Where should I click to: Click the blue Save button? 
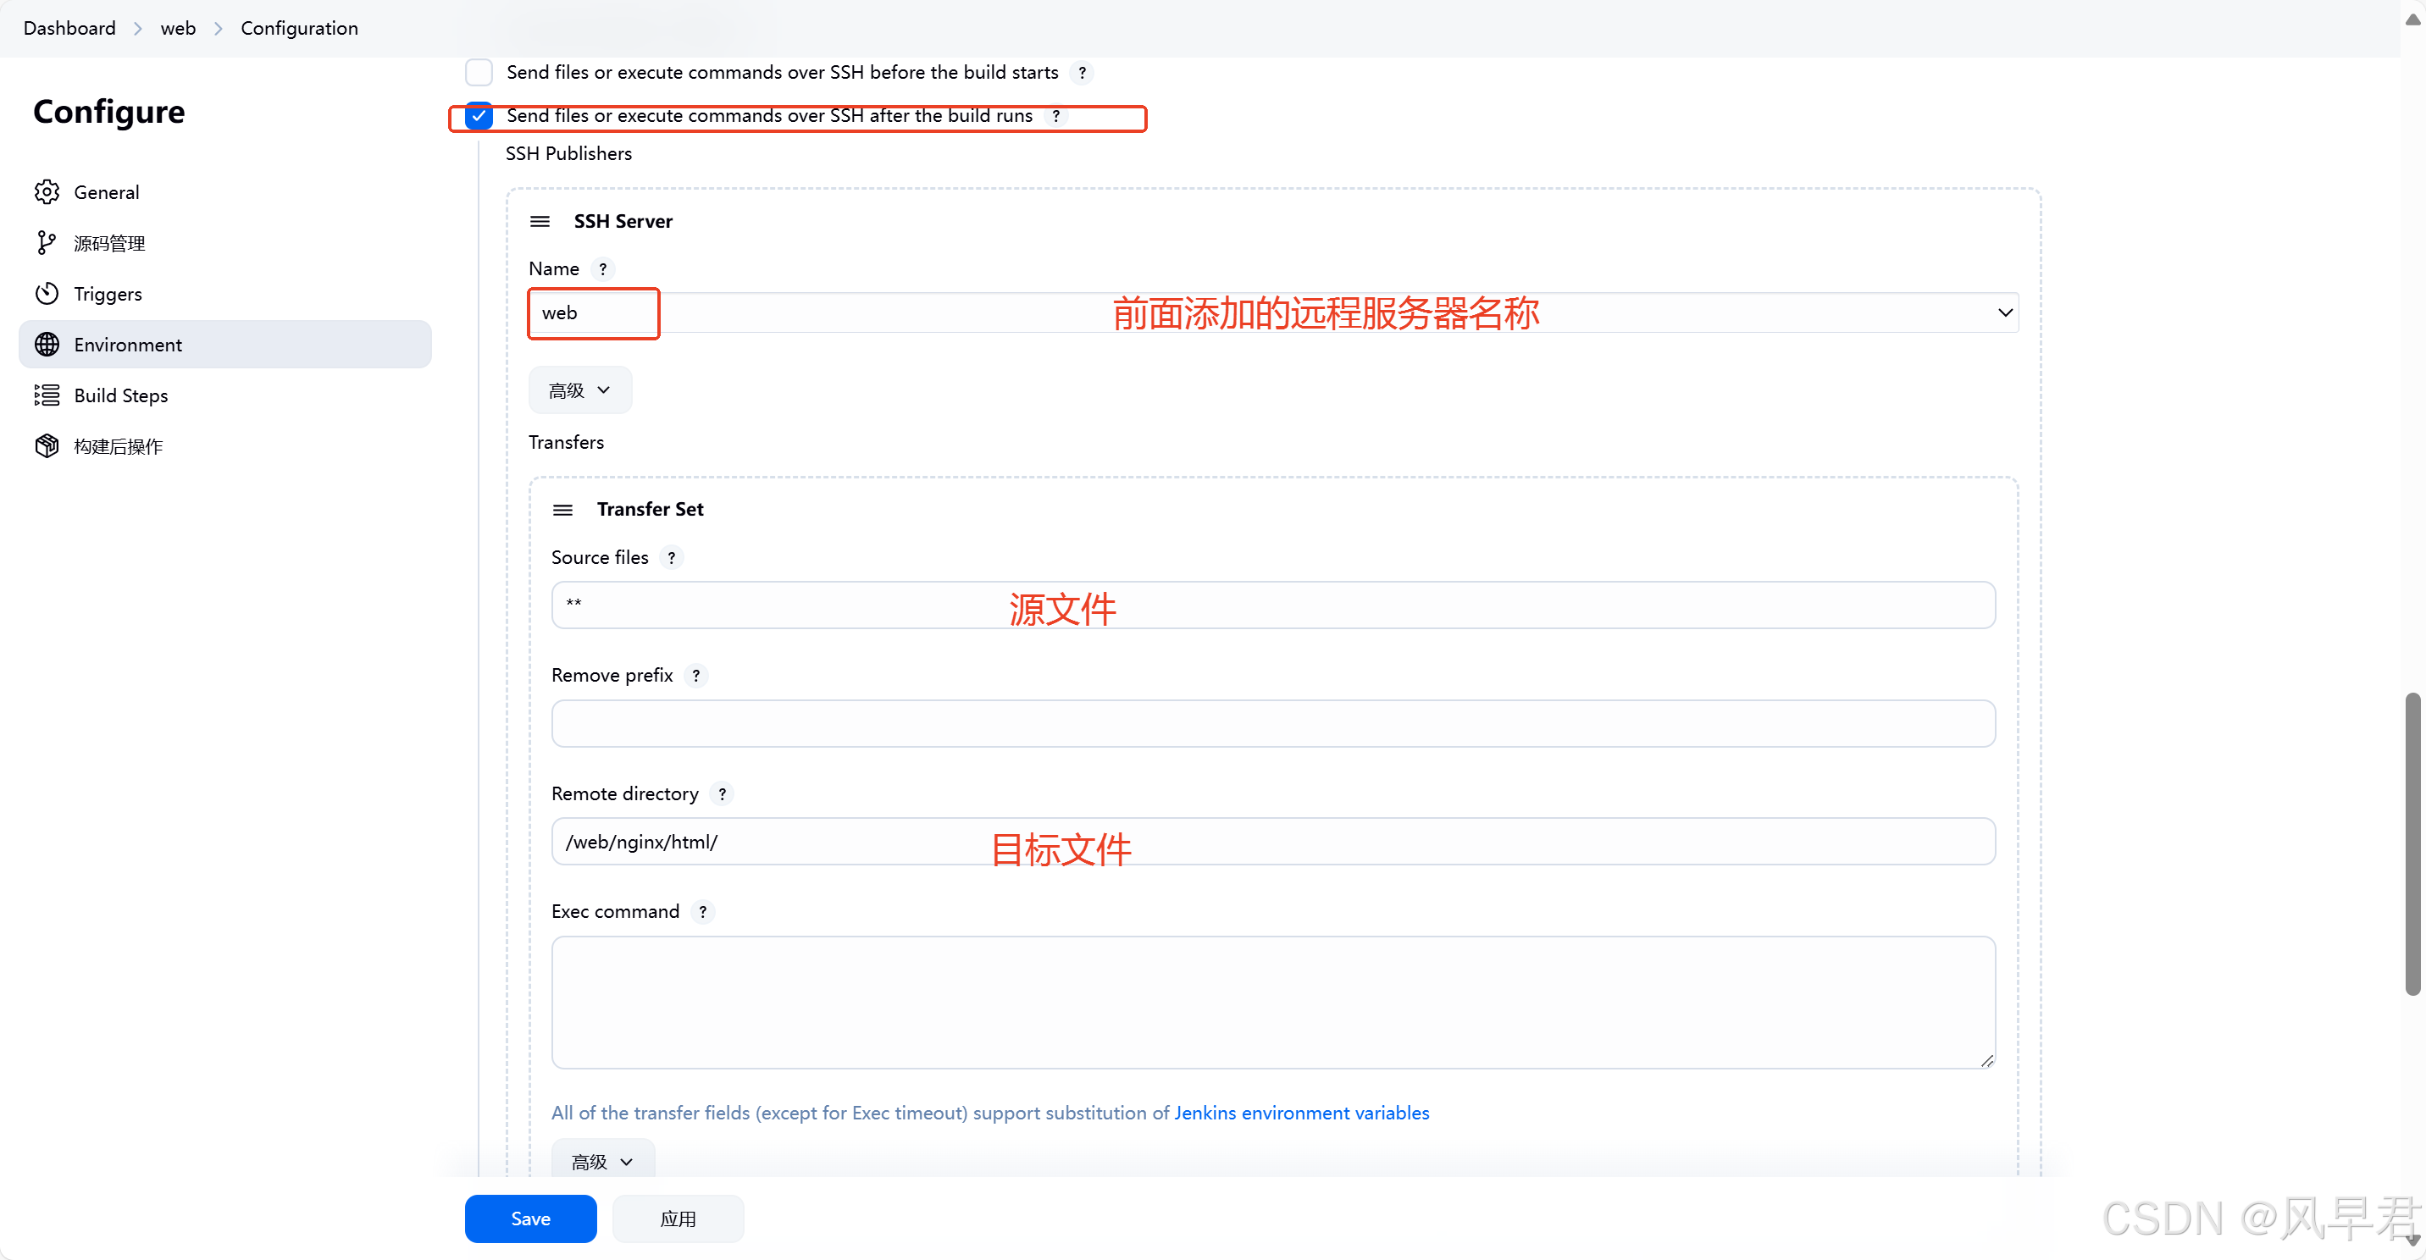pyautogui.click(x=530, y=1219)
